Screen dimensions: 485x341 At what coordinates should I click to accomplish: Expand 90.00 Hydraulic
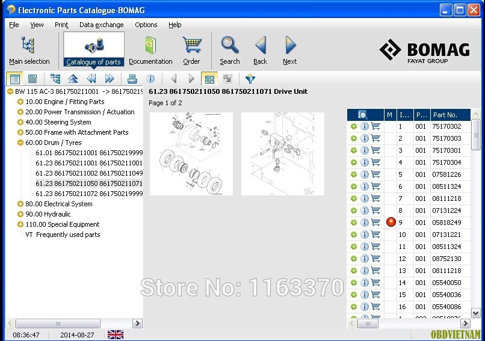[20, 214]
